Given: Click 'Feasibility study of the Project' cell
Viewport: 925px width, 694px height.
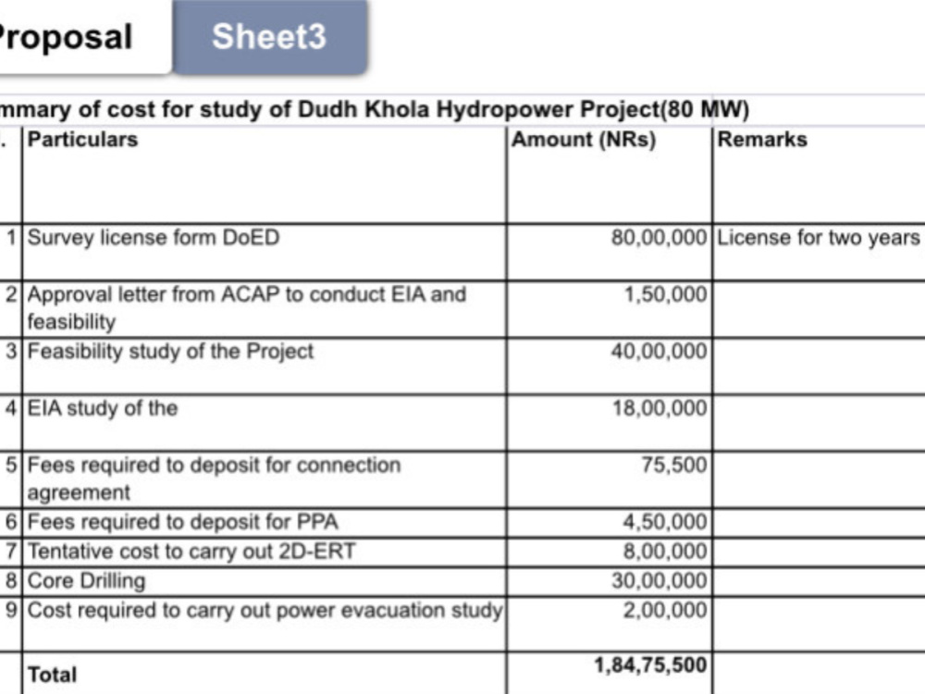Looking at the screenshot, I should (265, 366).
